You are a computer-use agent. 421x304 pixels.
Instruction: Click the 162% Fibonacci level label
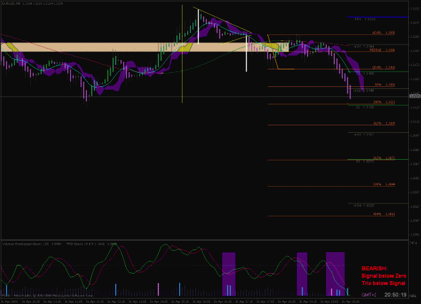click(x=384, y=123)
